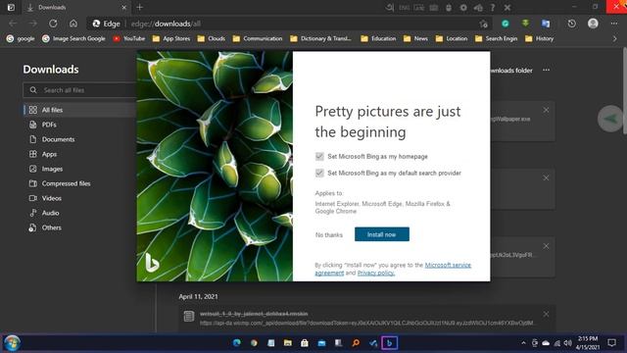
Task: Refresh the page with reload icon
Action: point(53,24)
